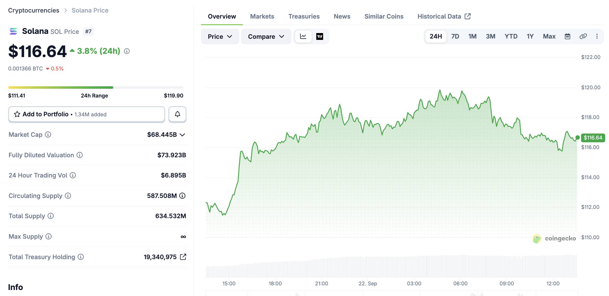Select the 3M time range
The image size is (609, 296).
[490, 36]
